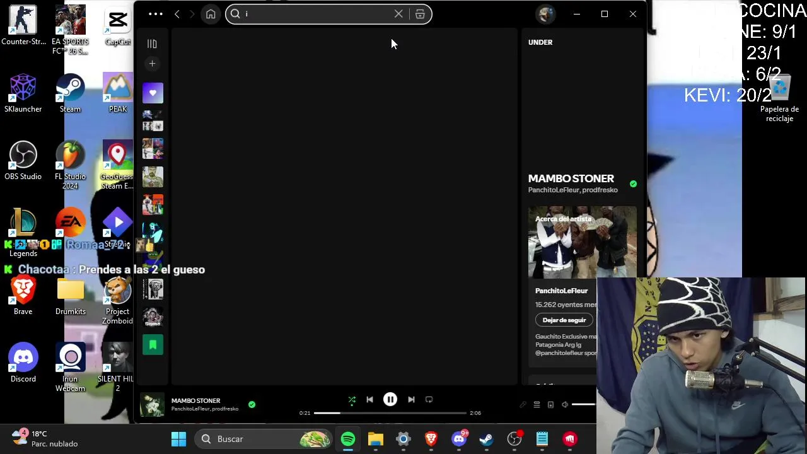807x454 pixels.
Task: Select the FL Studio 2024 desktop icon
Action: coord(70,165)
